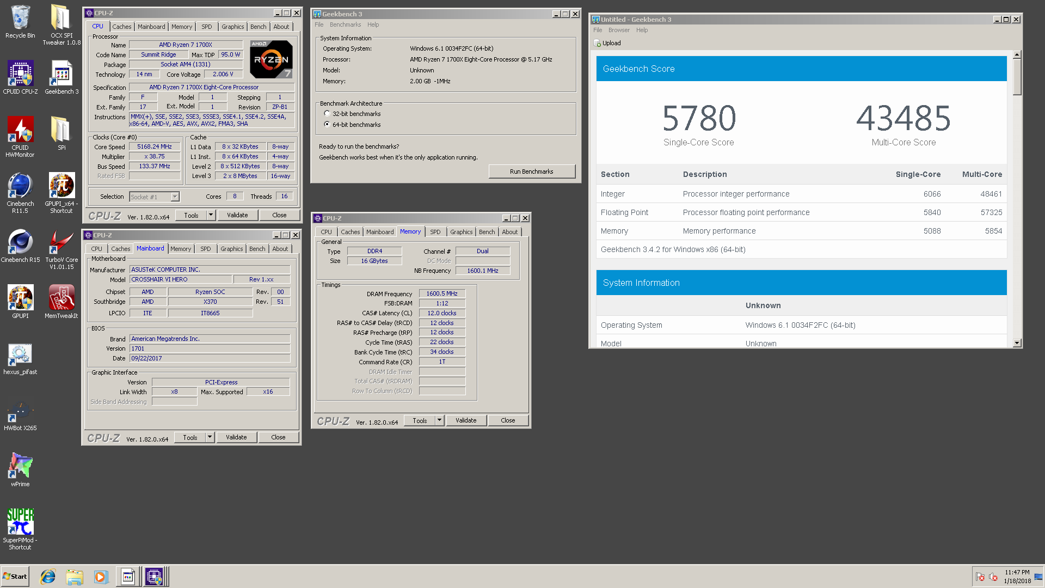The height and width of the screenshot is (588, 1045).
Task: Open Bench tab in Memory CPU-Z window
Action: 487,232
